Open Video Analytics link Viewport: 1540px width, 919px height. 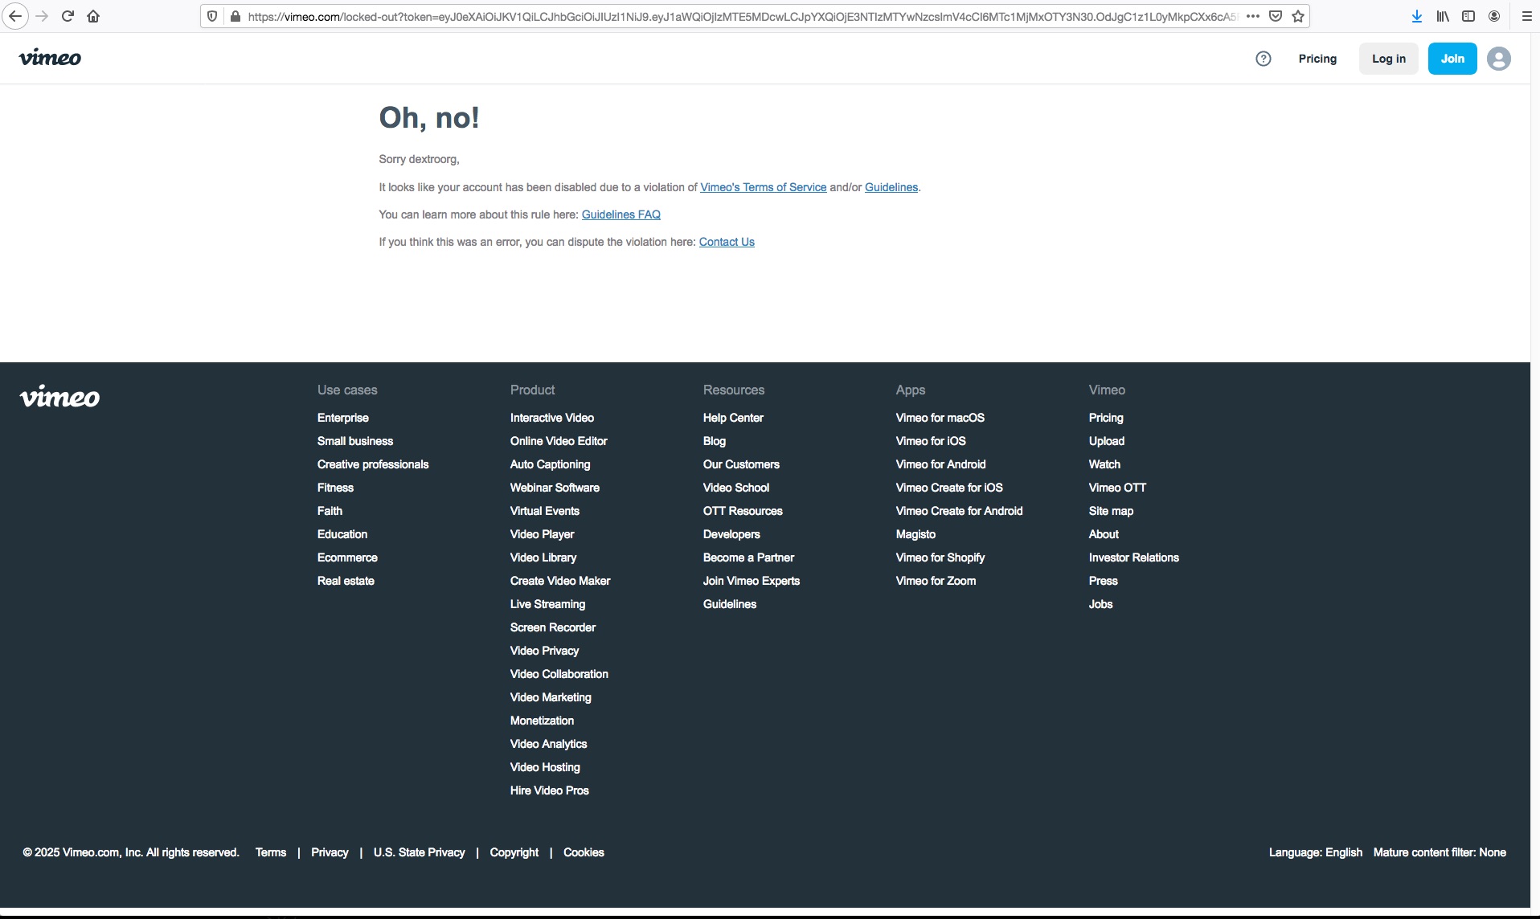tap(548, 744)
